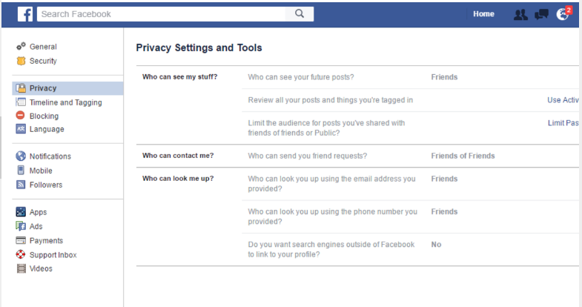The width and height of the screenshot is (582, 307).
Task: Click the Home link
Action: [483, 14]
